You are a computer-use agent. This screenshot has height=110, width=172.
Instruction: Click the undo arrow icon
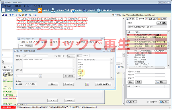[x=10, y=15]
